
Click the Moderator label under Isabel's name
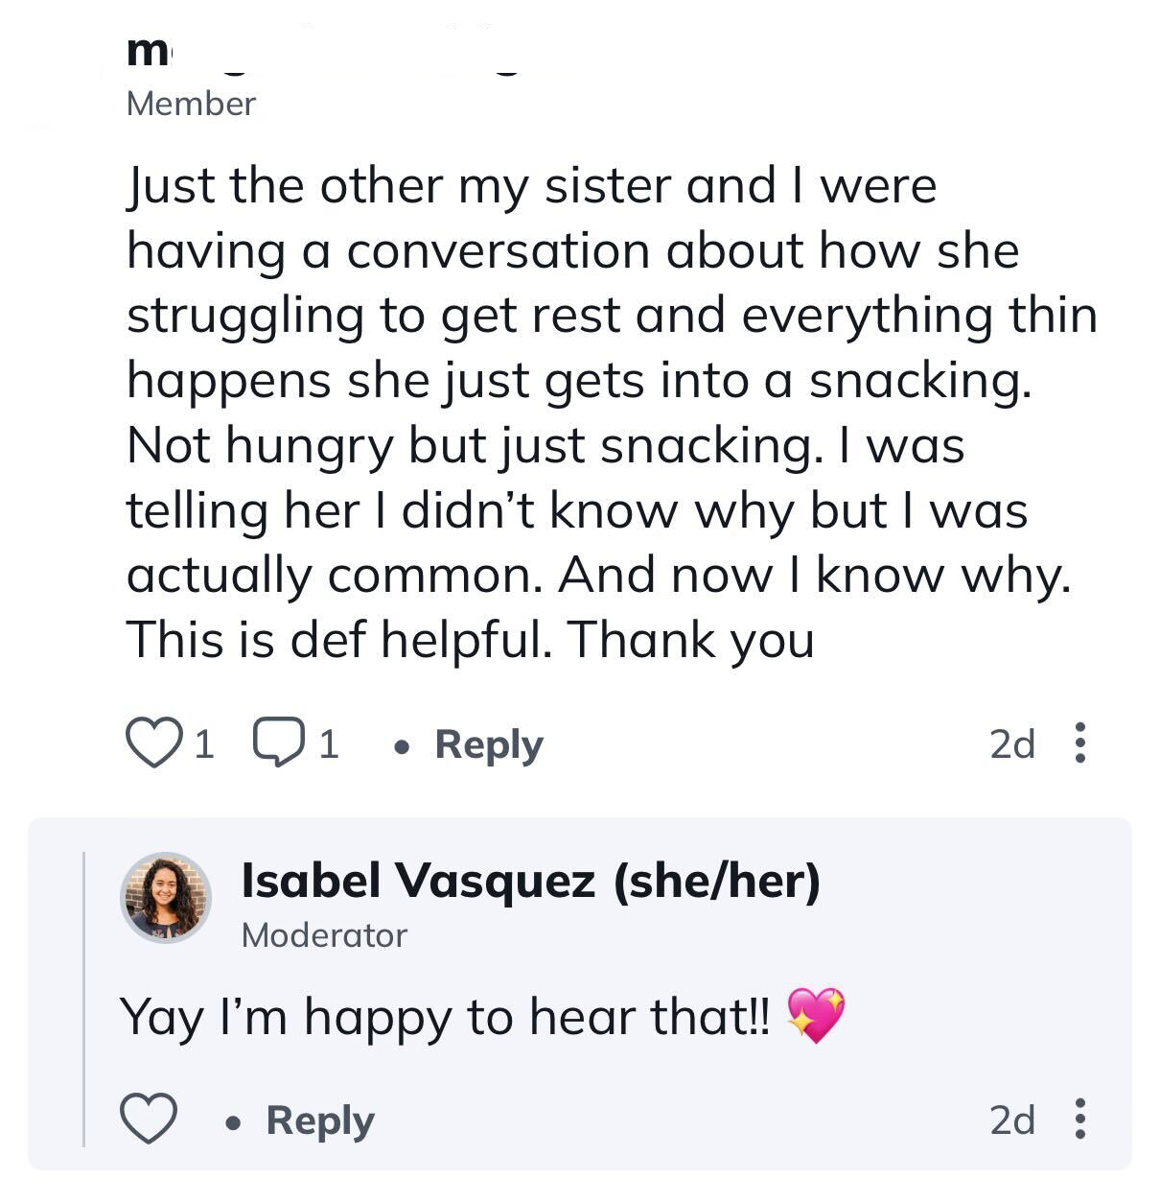pos(324,935)
